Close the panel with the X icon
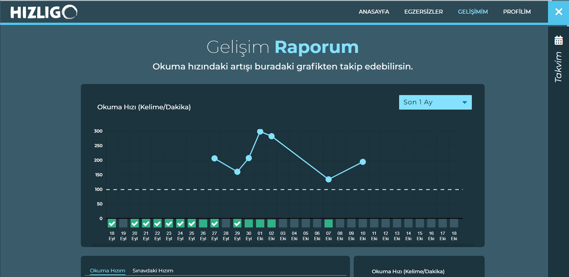Image resolution: width=569 pixels, height=277 pixels. click(559, 12)
